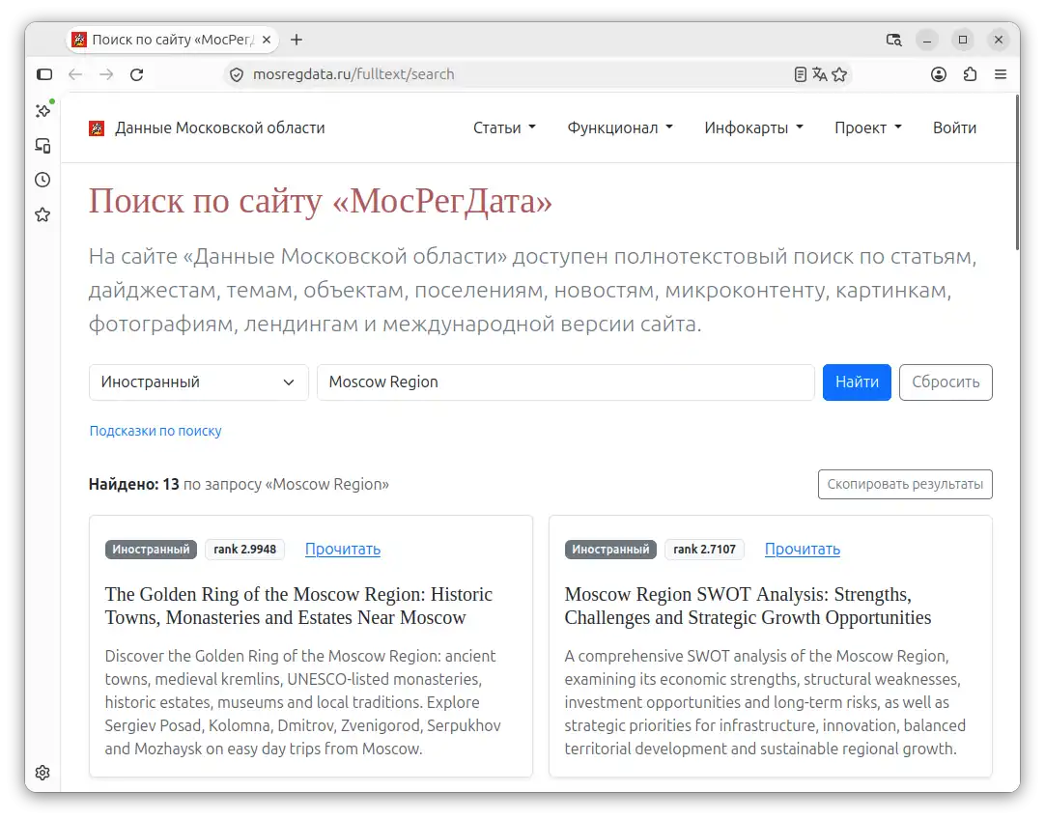Open synced tabs icon in sidebar

point(42,145)
